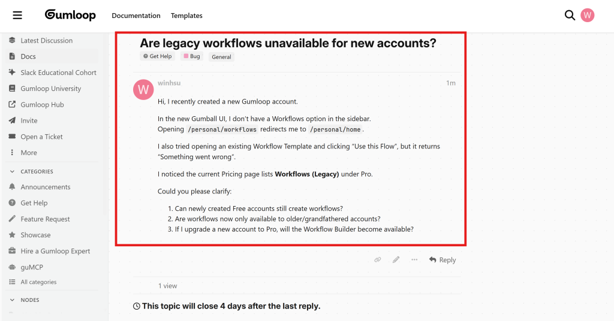Open the user avatar menu in header
614x321 pixels.
[588, 15]
